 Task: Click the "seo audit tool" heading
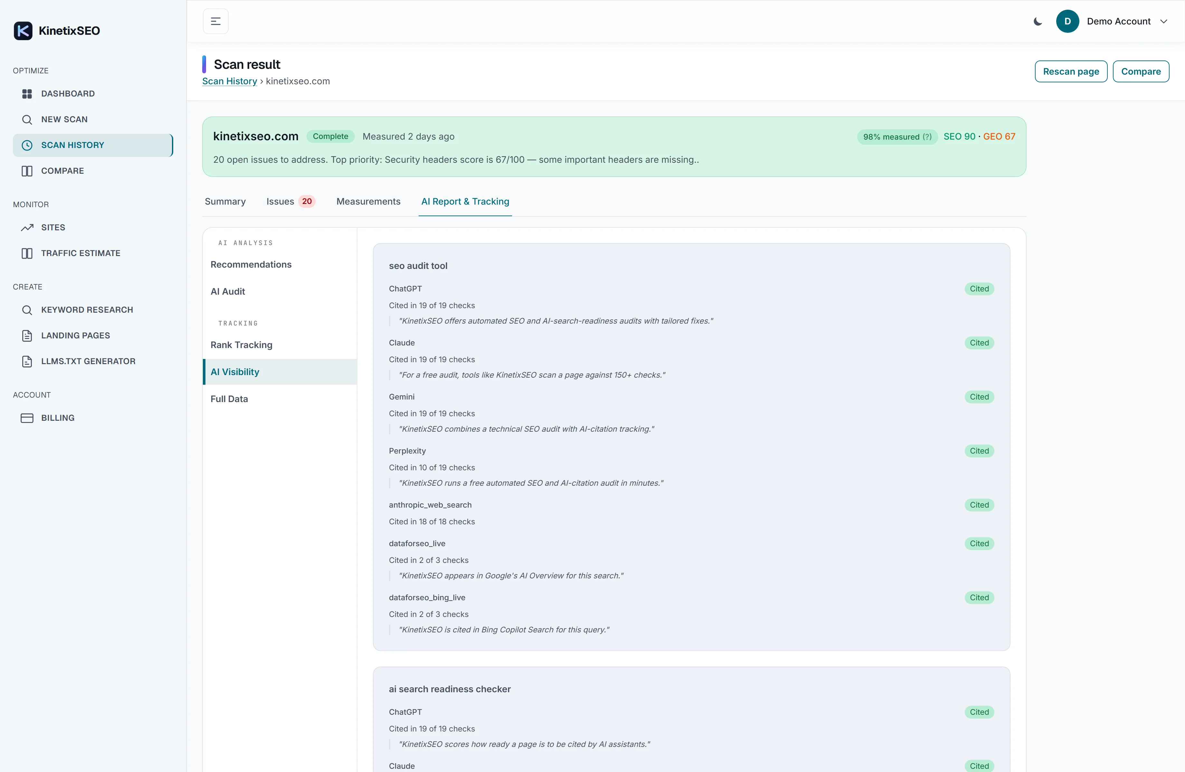tap(418, 266)
